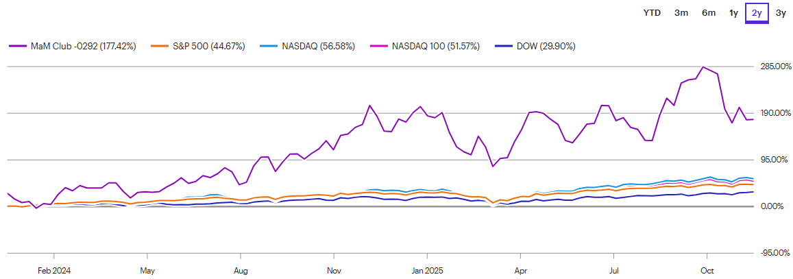
Task: Select the 3m range tab
Action: (x=681, y=12)
